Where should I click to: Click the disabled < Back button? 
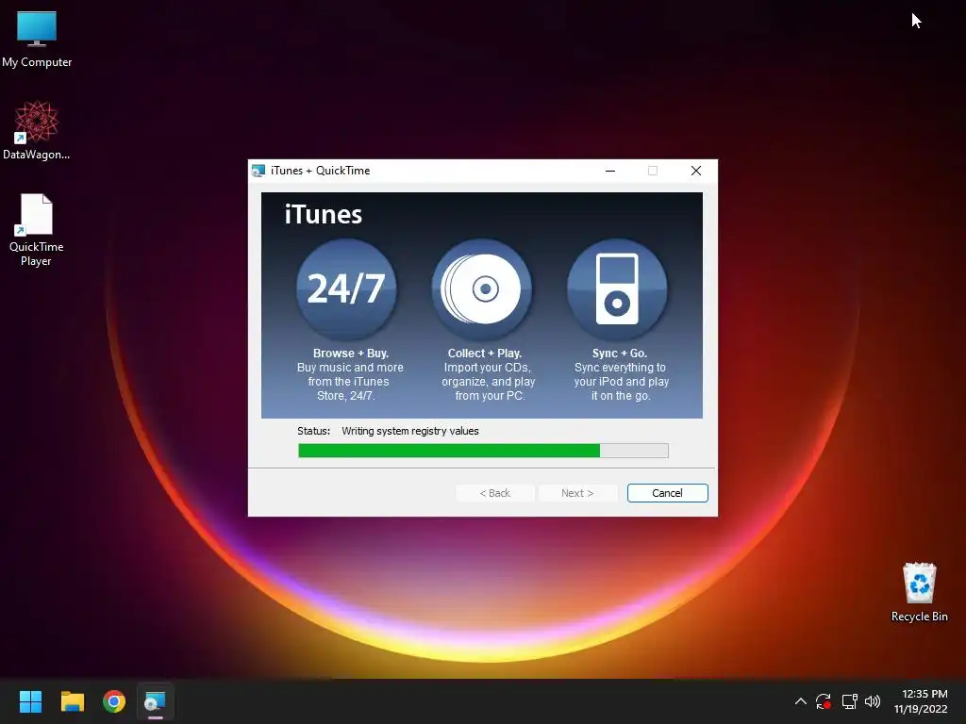tap(494, 493)
